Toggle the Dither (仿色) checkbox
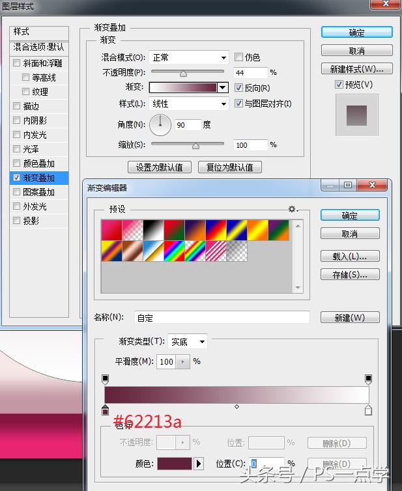Viewport: 402px width, 491px height. (x=238, y=57)
